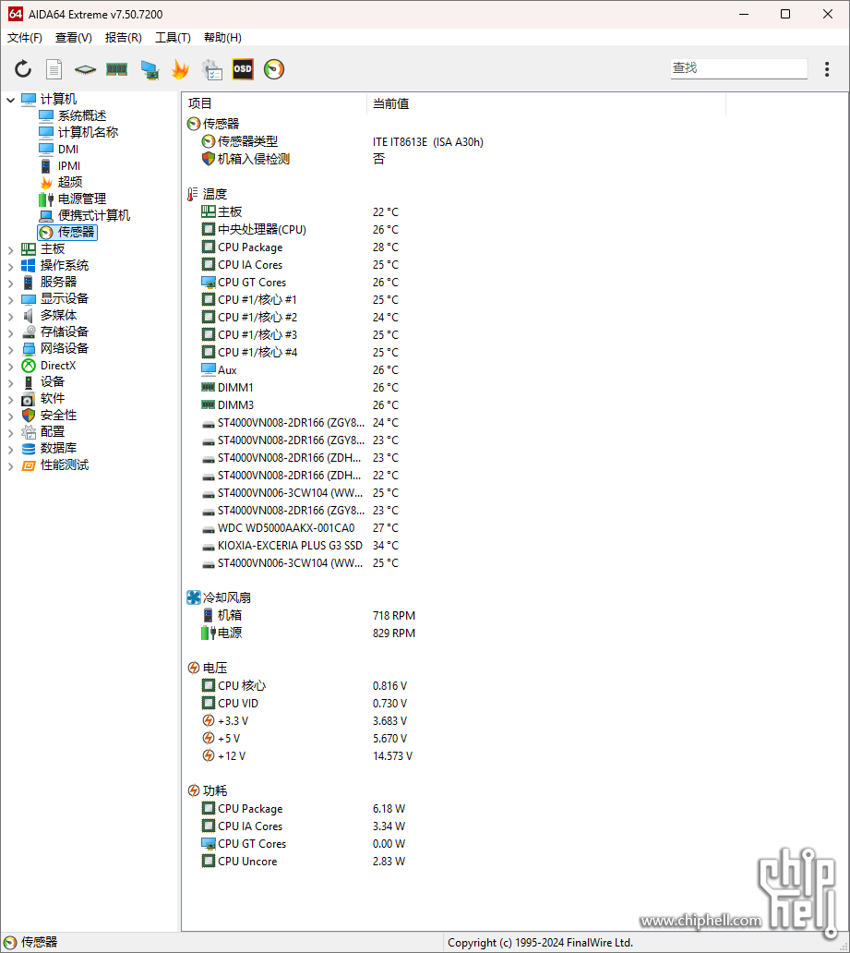Open the sensor gauge toolbar icon

tap(274, 69)
